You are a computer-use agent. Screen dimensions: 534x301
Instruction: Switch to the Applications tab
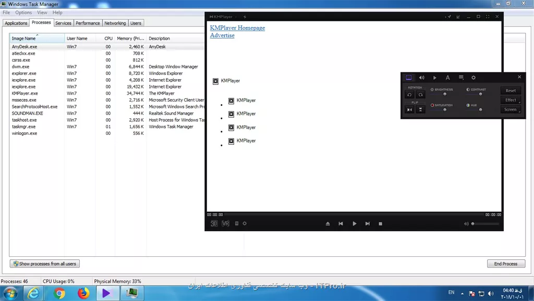pos(16,23)
